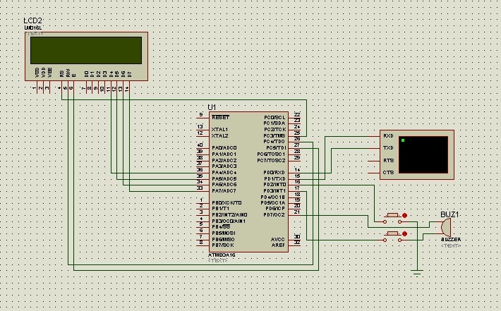Select the XTAL1 pin label
The width and height of the screenshot is (501, 311).
[x=220, y=130]
